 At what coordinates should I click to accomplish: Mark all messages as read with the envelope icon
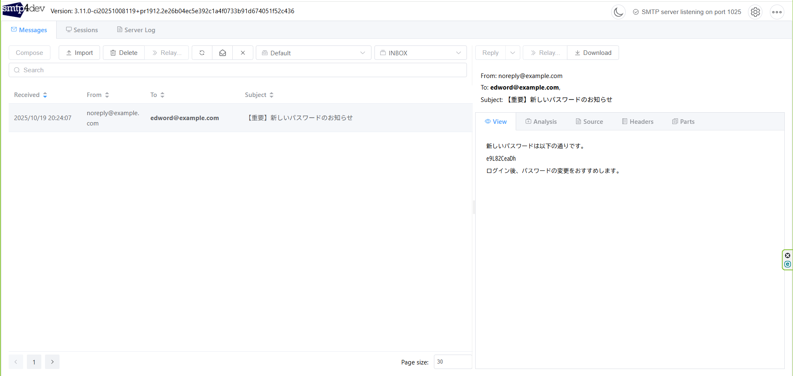222,53
